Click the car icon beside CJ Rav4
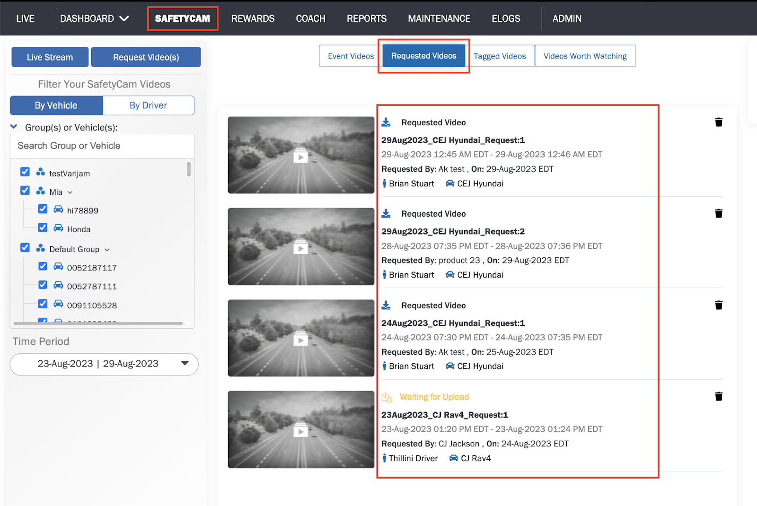This screenshot has width=757, height=506. click(454, 458)
